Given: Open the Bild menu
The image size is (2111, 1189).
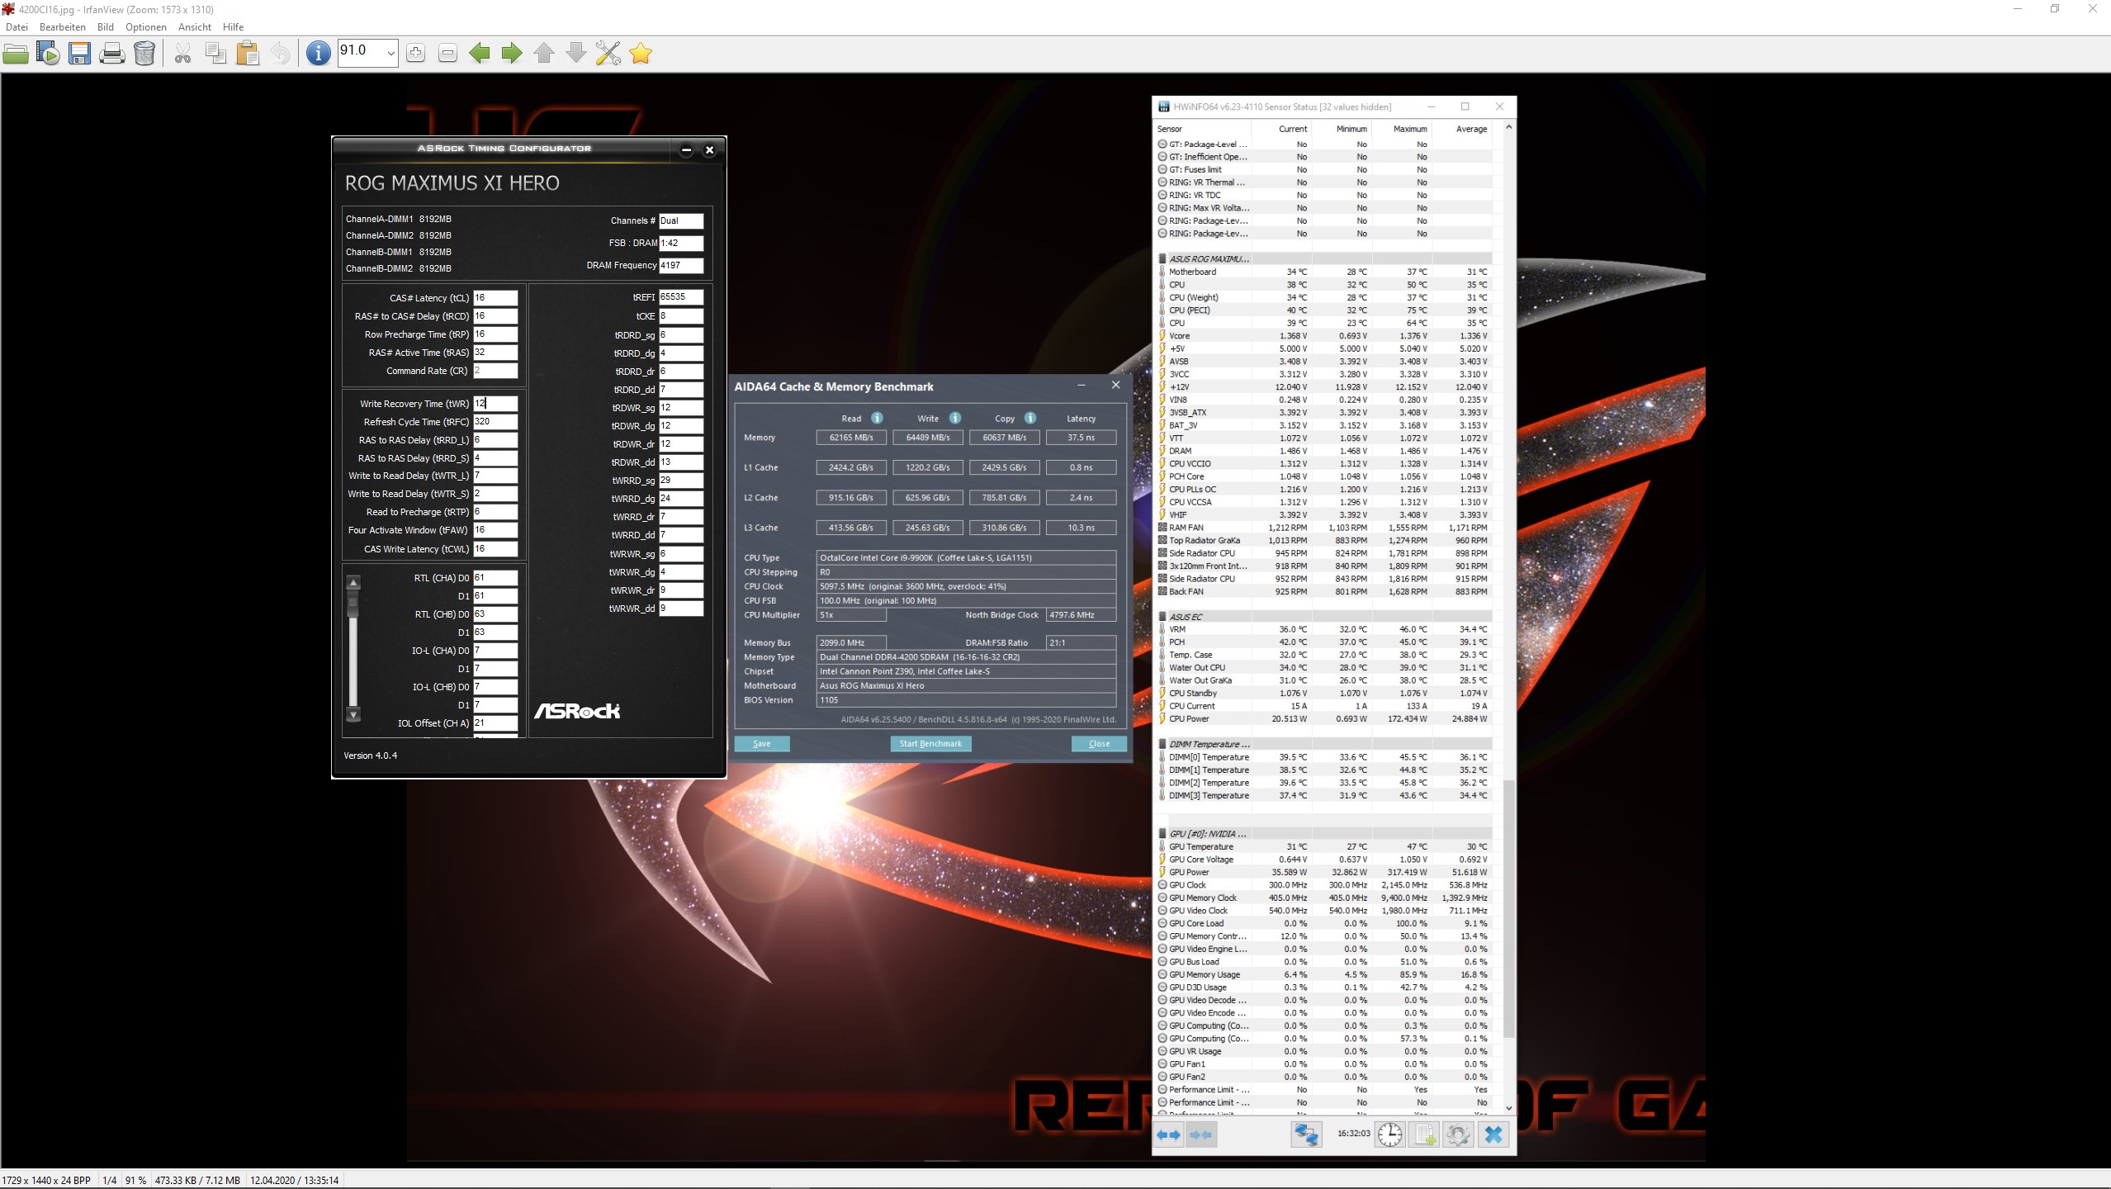Looking at the screenshot, I should (106, 27).
